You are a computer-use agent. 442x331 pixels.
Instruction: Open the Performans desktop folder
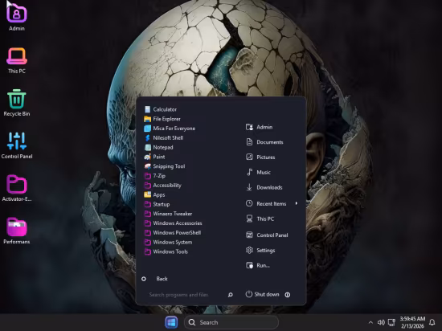[17, 231]
